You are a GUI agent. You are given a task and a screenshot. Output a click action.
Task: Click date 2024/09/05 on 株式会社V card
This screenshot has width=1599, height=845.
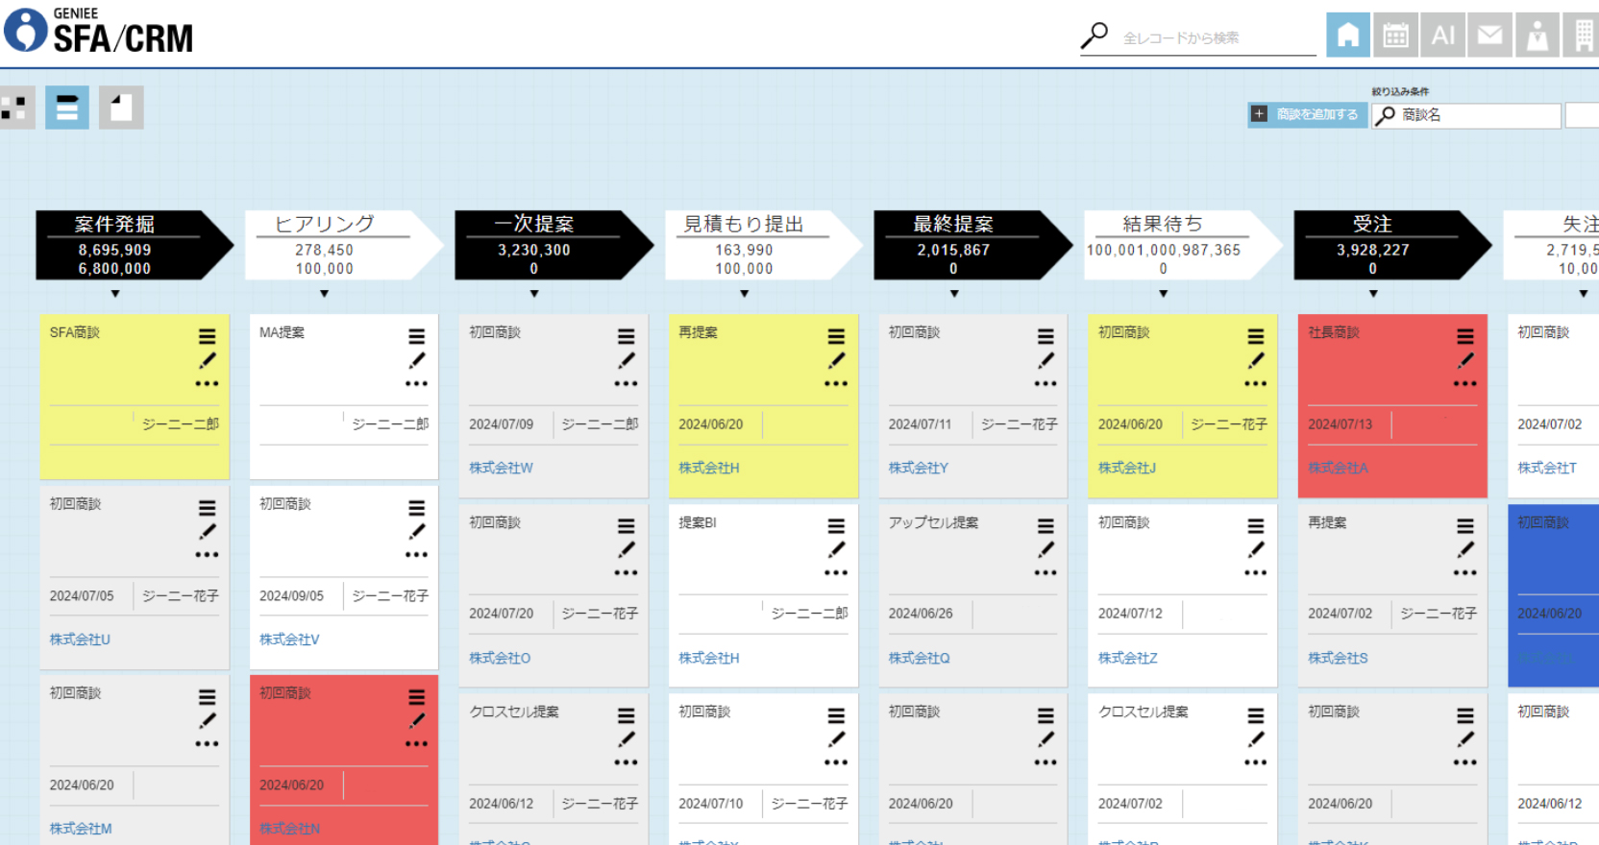[291, 595]
